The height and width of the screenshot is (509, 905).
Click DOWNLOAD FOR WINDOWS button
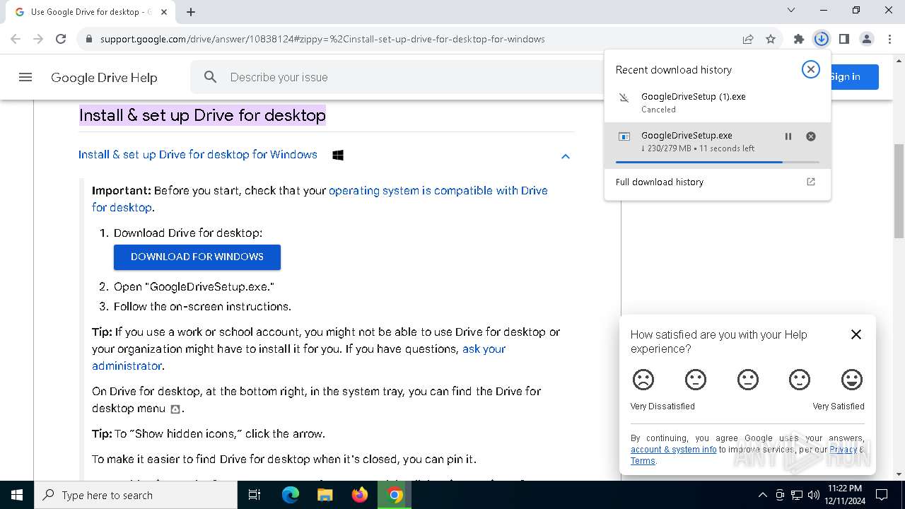(x=197, y=257)
